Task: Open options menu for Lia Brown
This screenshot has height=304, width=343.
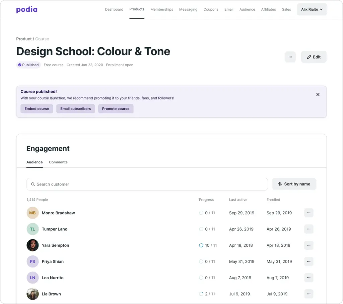Action: pyautogui.click(x=308, y=294)
